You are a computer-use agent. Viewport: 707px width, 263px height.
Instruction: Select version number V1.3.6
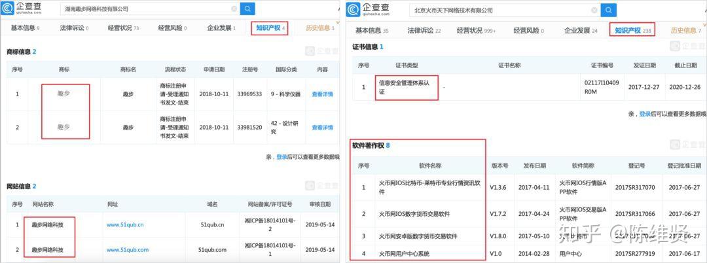click(499, 187)
